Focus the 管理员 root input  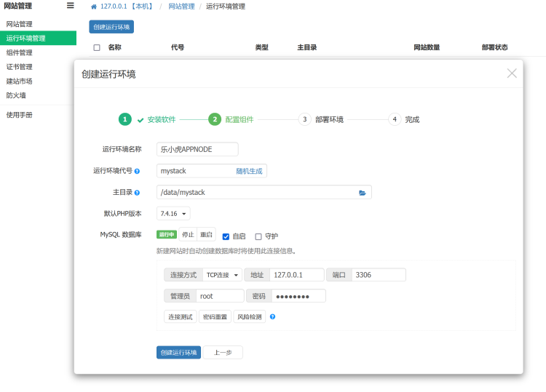tap(220, 296)
